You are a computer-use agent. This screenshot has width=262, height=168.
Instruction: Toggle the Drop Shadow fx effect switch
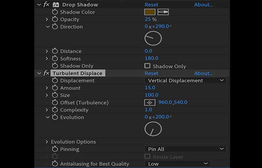[x=46, y=4]
